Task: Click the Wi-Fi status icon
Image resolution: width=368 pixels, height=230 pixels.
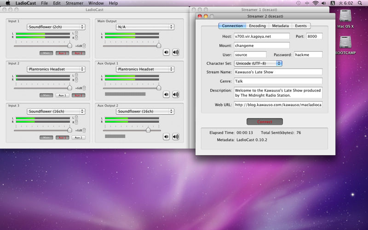Action: pyautogui.click(x=316, y=3)
